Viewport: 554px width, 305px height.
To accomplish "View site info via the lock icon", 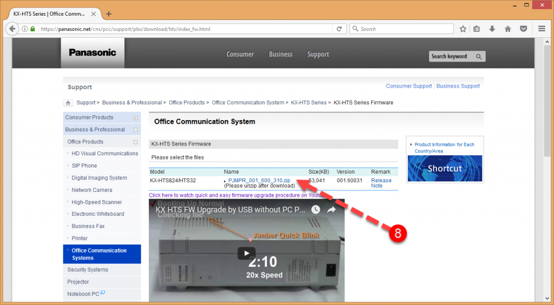I will 32,29.
